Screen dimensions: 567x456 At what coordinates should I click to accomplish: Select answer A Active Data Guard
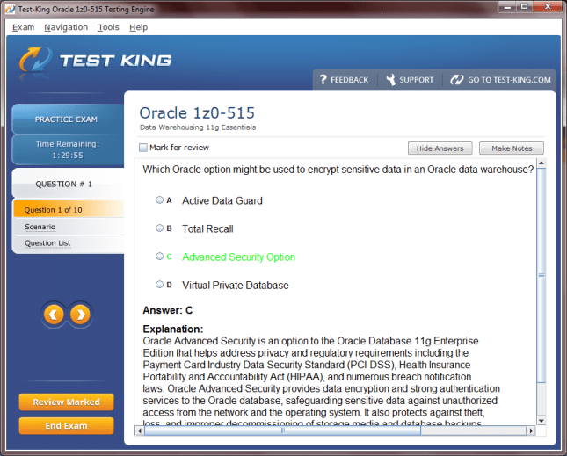(x=159, y=199)
